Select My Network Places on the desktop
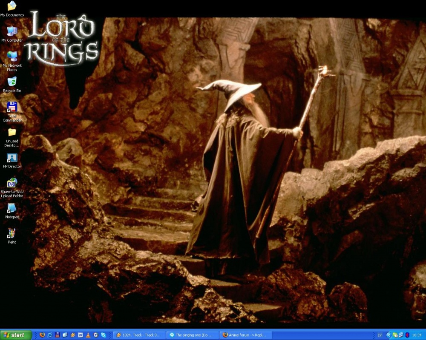Image resolution: width=426 pixels, height=340 pixels. pos(12,61)
